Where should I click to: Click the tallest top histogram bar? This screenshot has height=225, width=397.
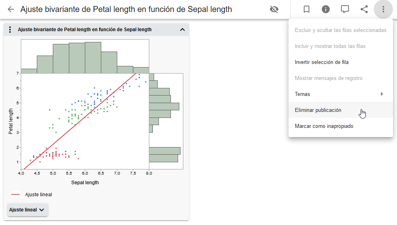93,58
